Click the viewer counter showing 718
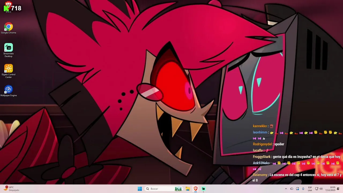343x193 pixels. [13, 8]
